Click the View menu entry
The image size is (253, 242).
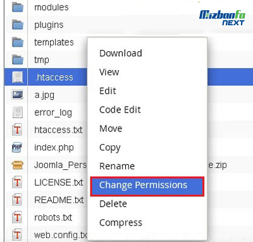point(109,72)
